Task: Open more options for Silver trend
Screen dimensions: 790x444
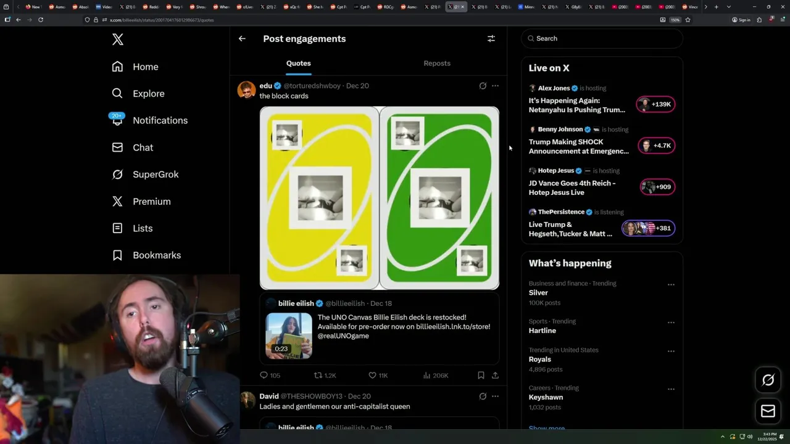Action: tap(671, 284)
